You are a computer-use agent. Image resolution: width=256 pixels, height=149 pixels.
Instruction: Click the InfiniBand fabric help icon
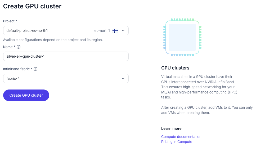click(x=35, y=69)
